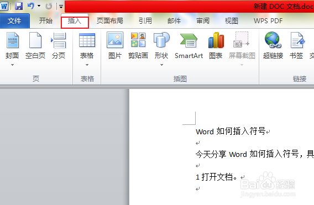Expand the 封面 dropdown arrow
The height and width of the screenshot is (205, 314).
(12, 65)
